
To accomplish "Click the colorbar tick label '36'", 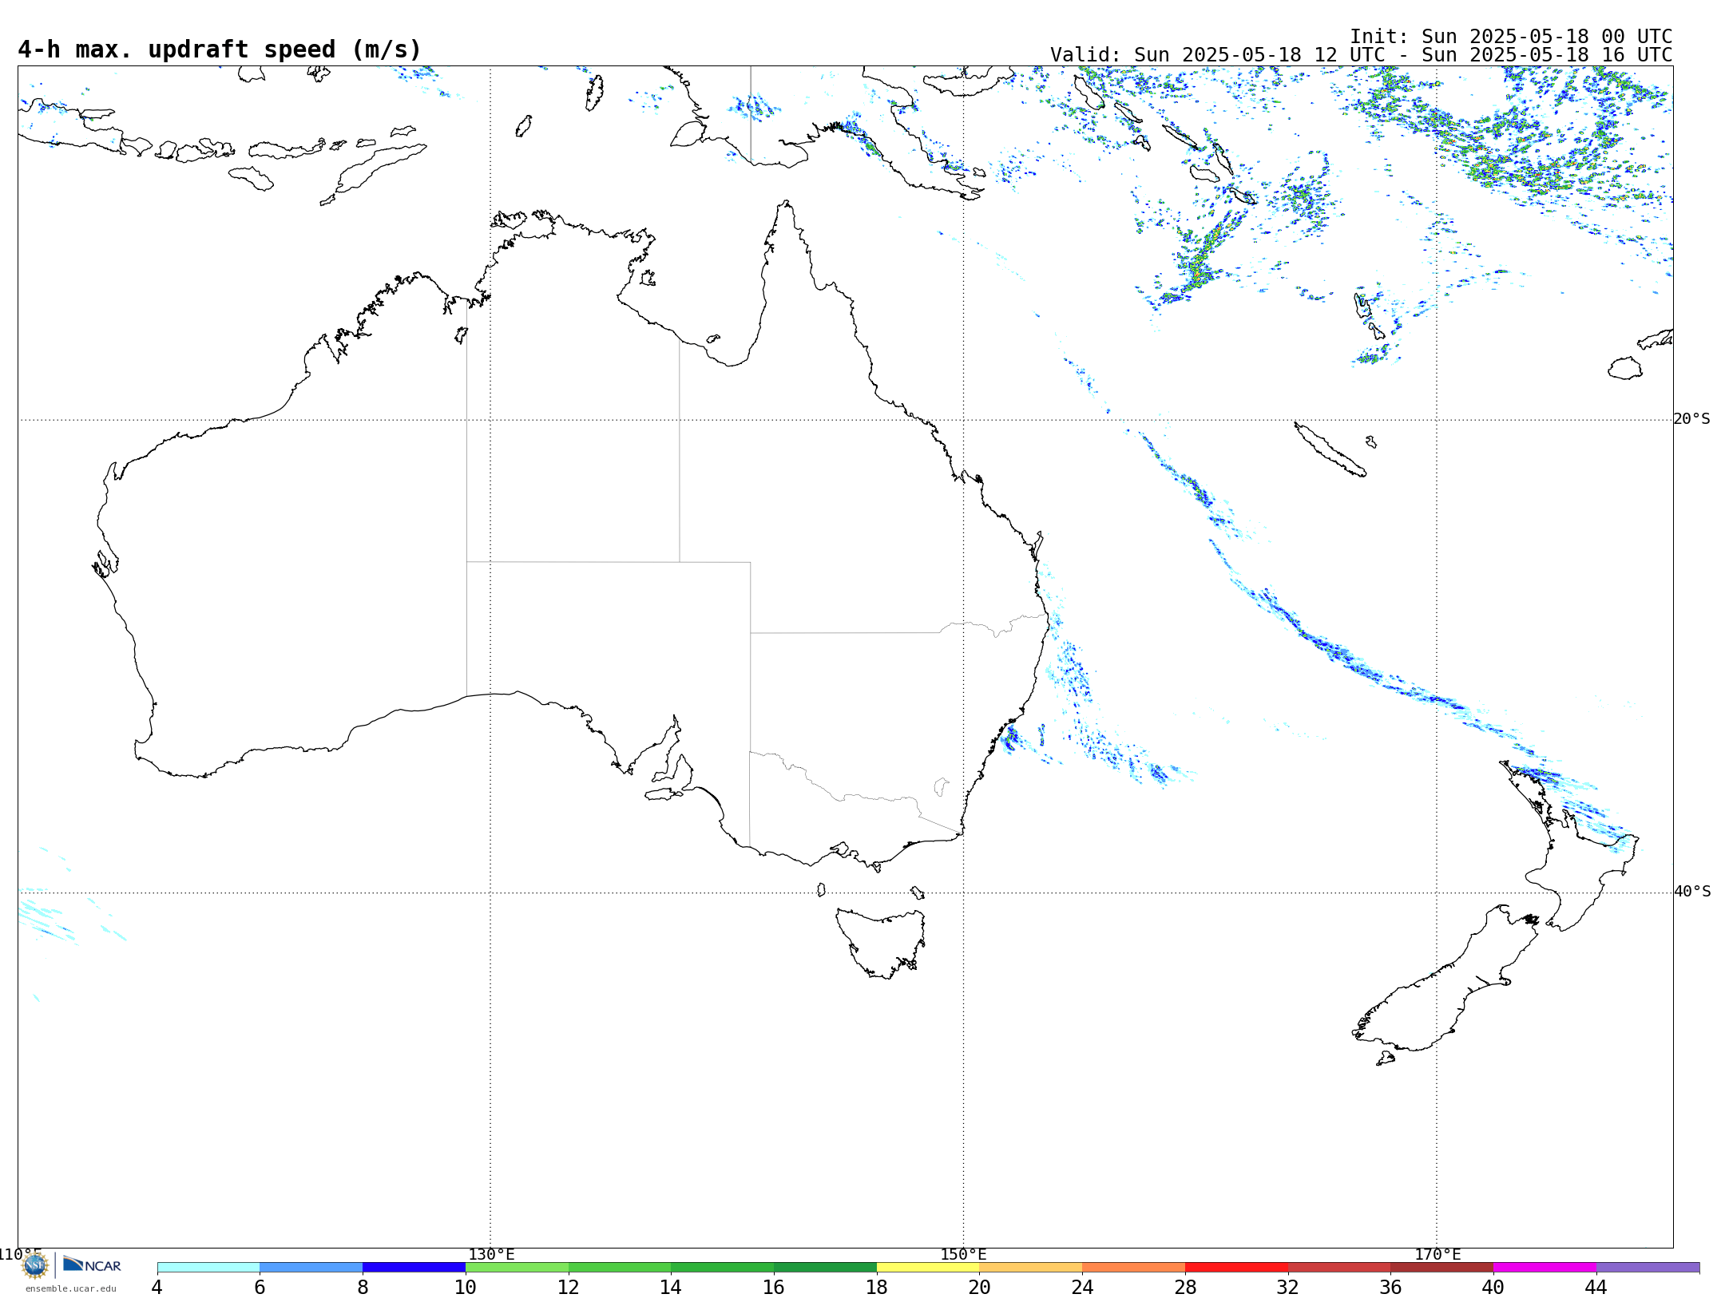I will (x=1391, y=1288).
